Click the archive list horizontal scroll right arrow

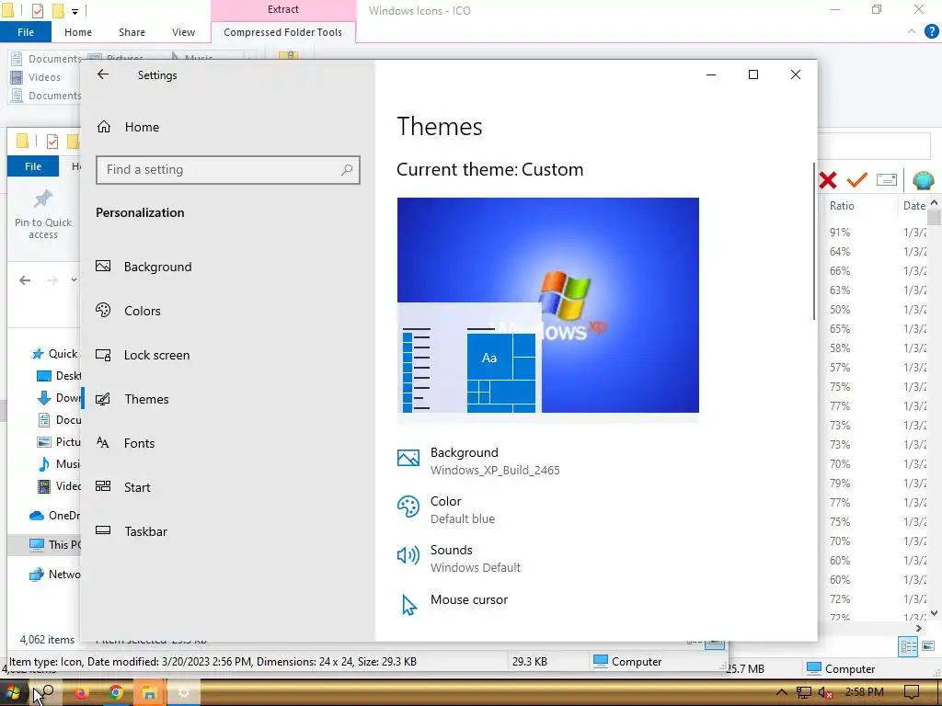[x=919, y=628]
